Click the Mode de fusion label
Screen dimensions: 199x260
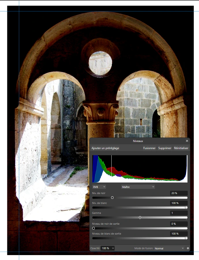pos(144,248)
